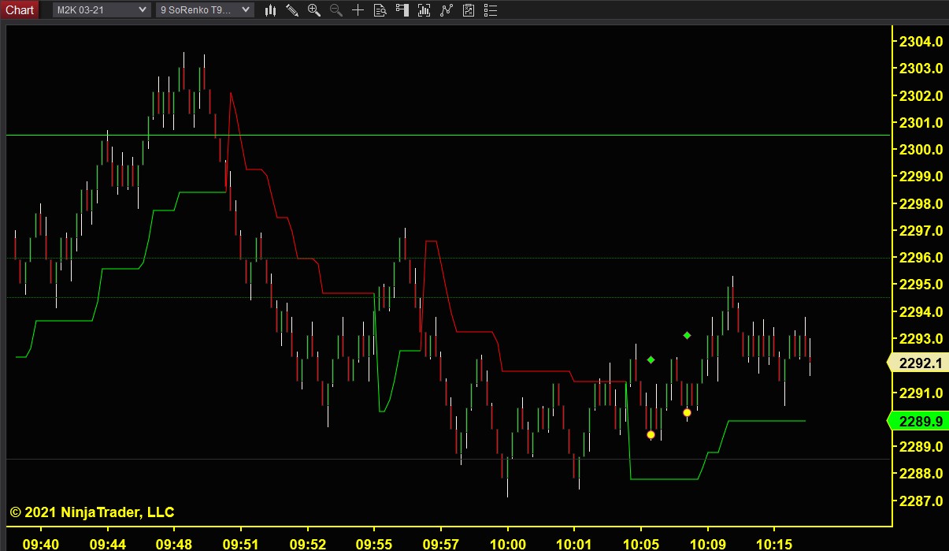Click the 10:00 time axis label

(x=507, y=544)
